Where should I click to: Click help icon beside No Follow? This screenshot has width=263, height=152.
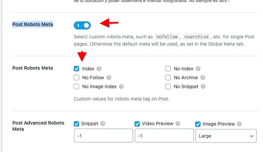click(109, 78)
